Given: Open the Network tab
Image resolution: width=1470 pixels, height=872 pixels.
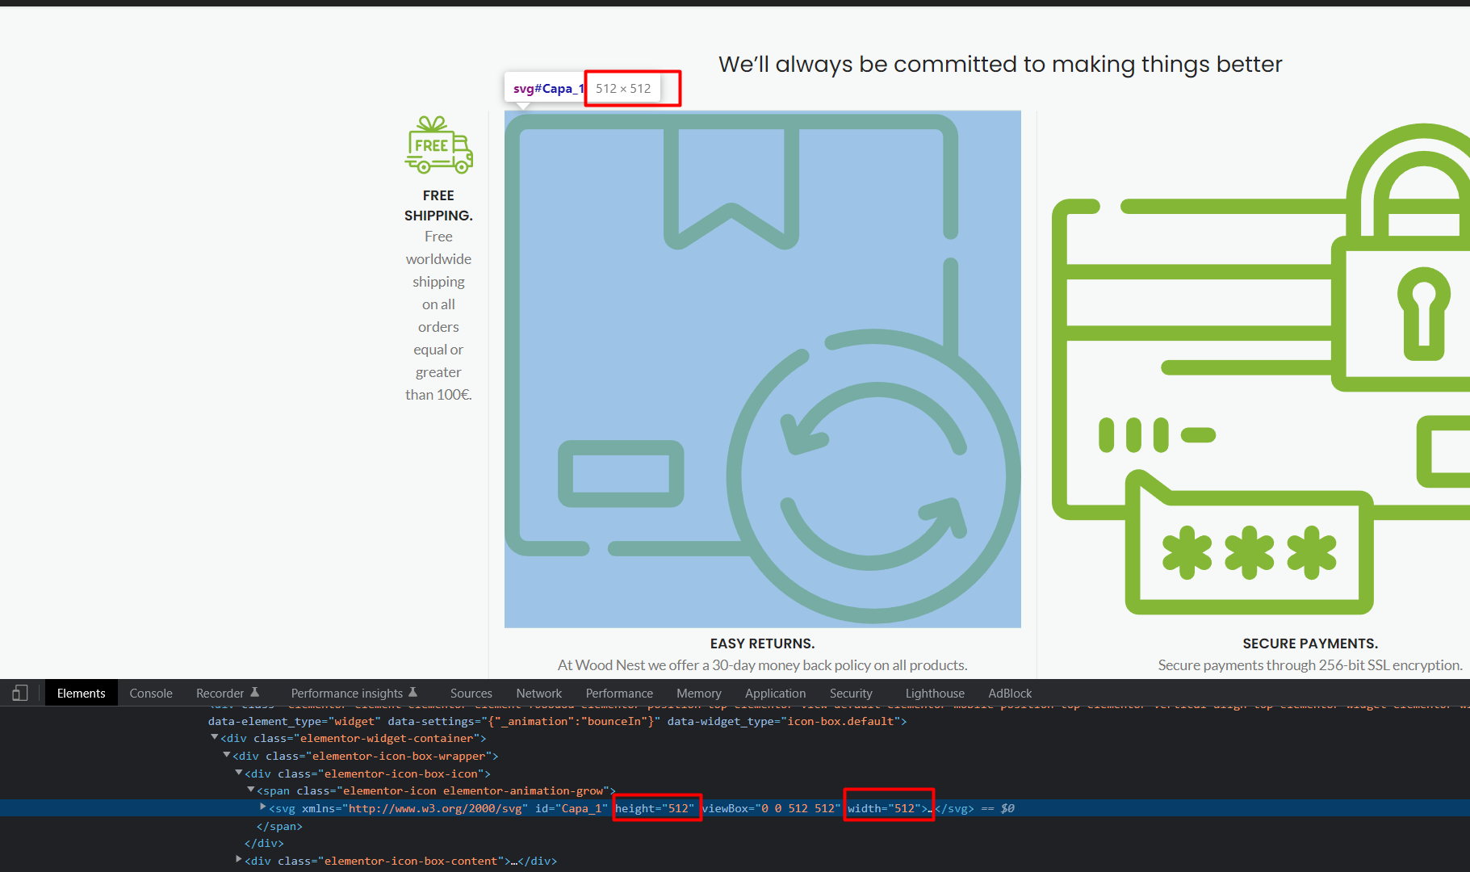Looking at the screenshot, I should pos(539,693).
